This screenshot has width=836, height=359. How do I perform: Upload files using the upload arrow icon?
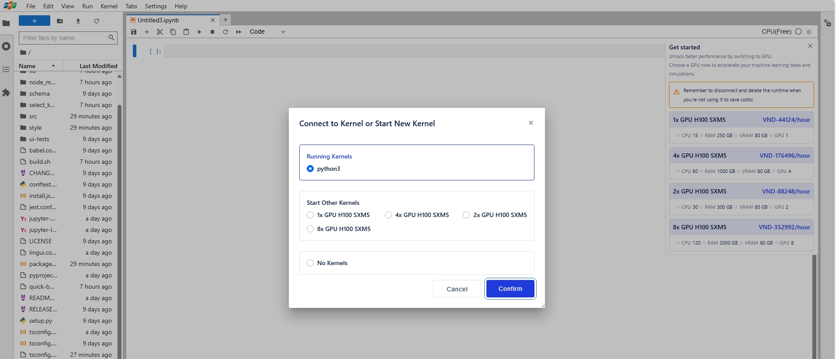click(78, 21)
